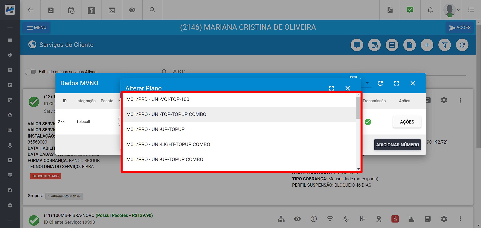The image size is (481, 228).
Task: Open settings gear for first service
Action: 444,100
